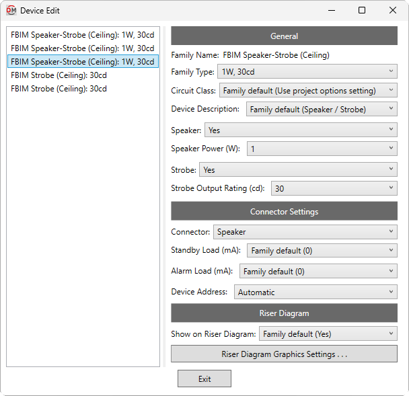Select first FBIM Speaker-Strobe (Ceiling) list item
The width and height of the screenshot is (409, 396).
tap(83, 35)
